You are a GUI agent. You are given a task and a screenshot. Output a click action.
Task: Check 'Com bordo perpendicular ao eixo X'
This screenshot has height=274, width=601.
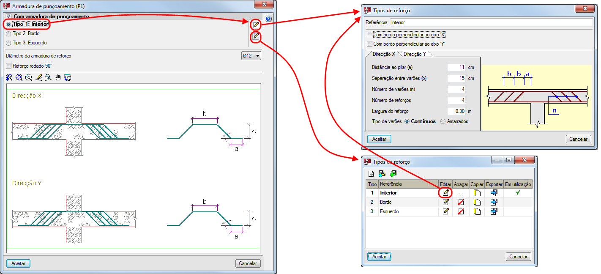[370, 35]
